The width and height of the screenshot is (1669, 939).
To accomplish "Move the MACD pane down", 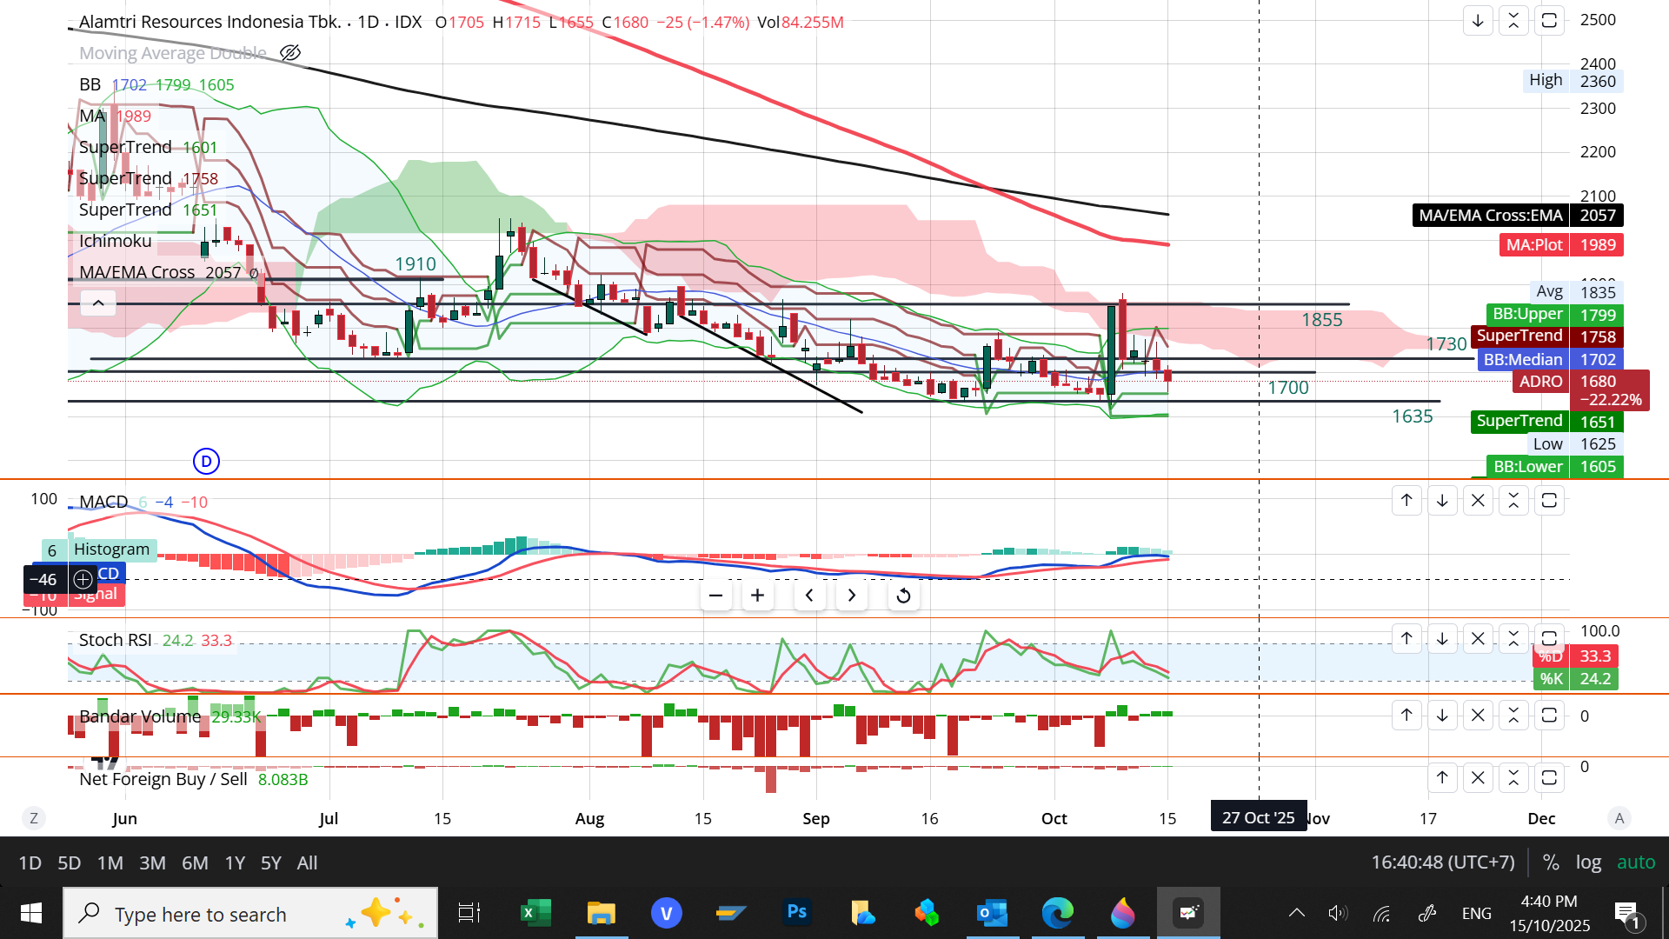I will [x=1442, y=501].
